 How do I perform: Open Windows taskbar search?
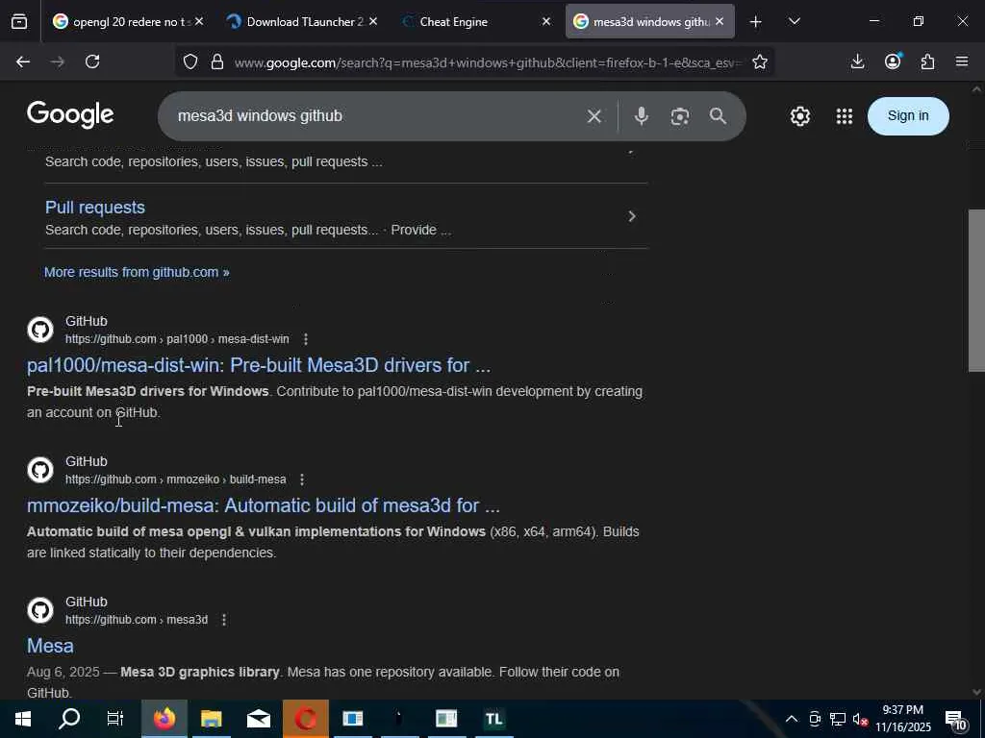click(x=69, y=719)
